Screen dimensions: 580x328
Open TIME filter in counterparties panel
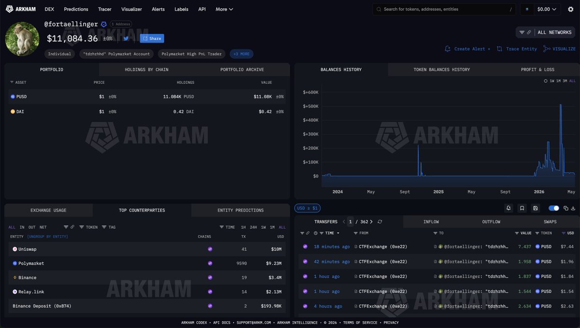click(227, 227)
